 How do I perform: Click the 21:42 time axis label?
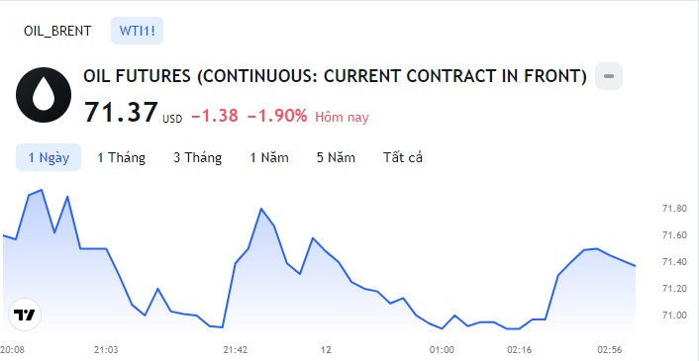point(236,350)
